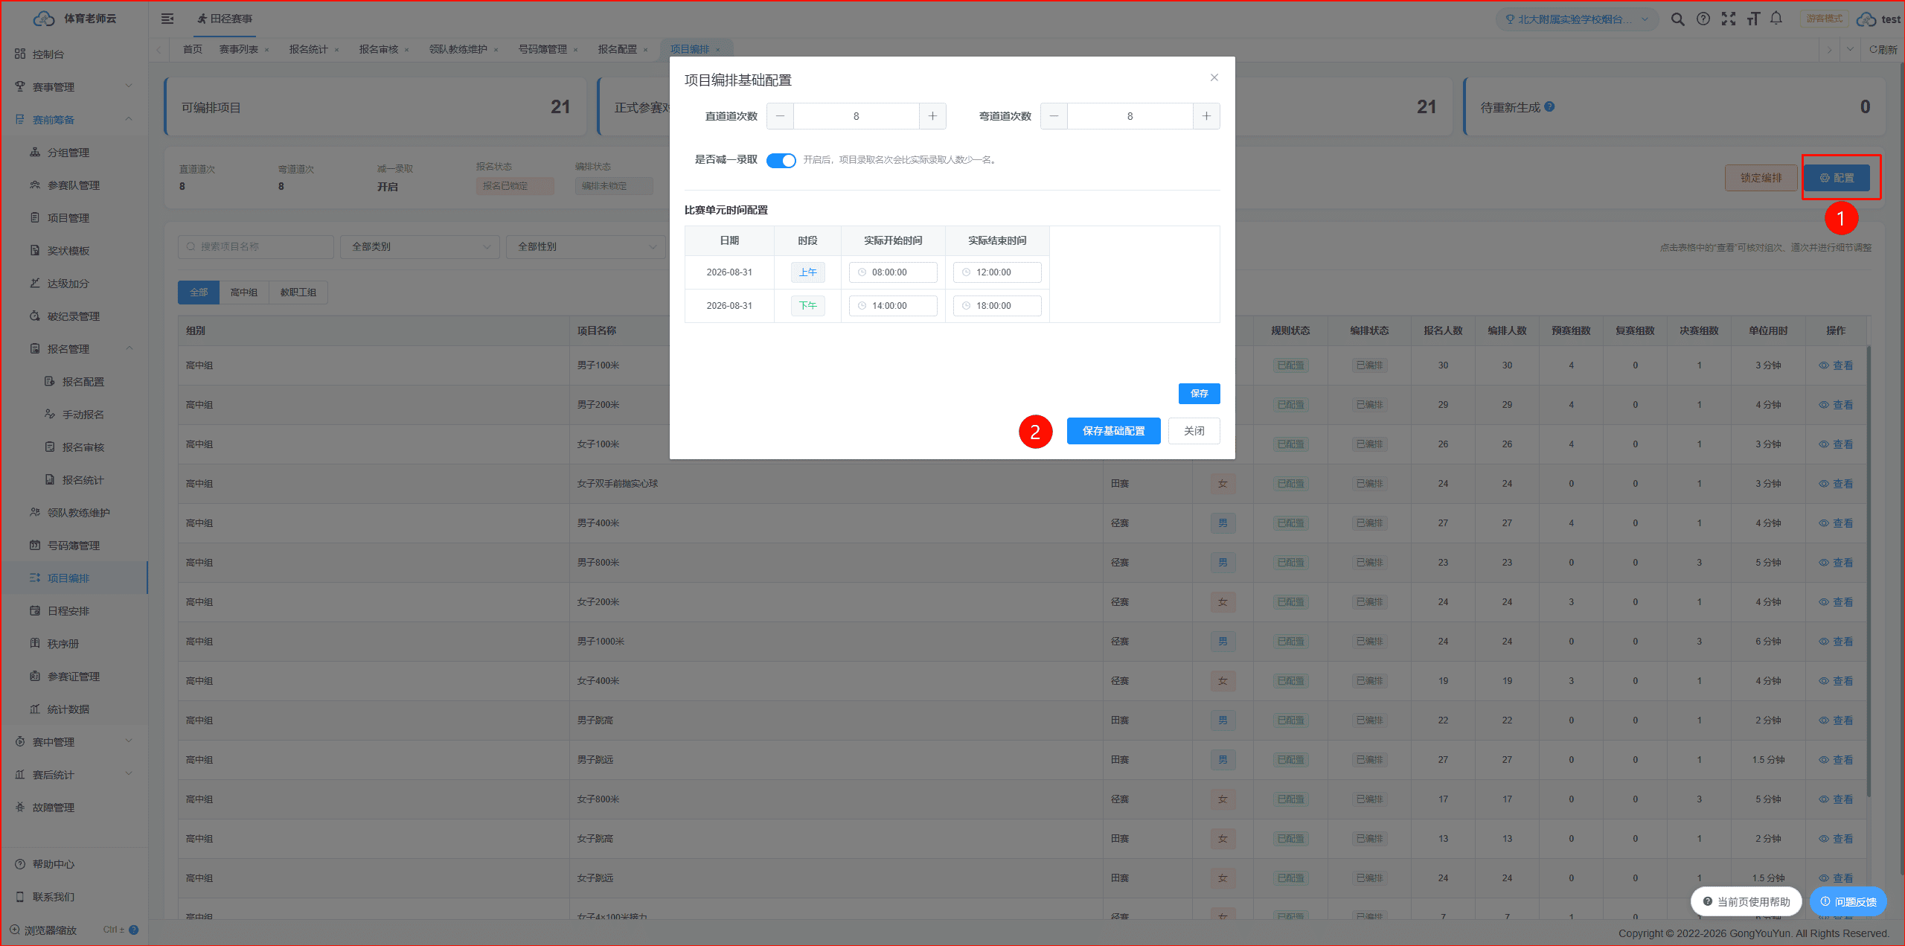Open 问题反馈 feedback button
1905x946 pixels.
(x=1848, y=901)
